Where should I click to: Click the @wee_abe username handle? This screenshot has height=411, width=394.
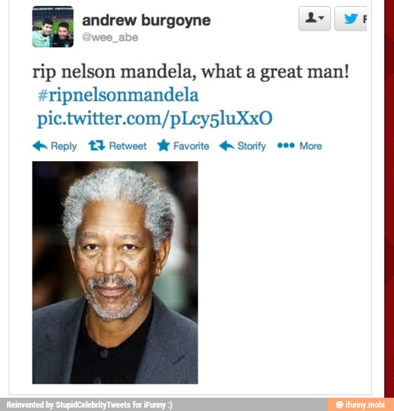tap(110, 37)
